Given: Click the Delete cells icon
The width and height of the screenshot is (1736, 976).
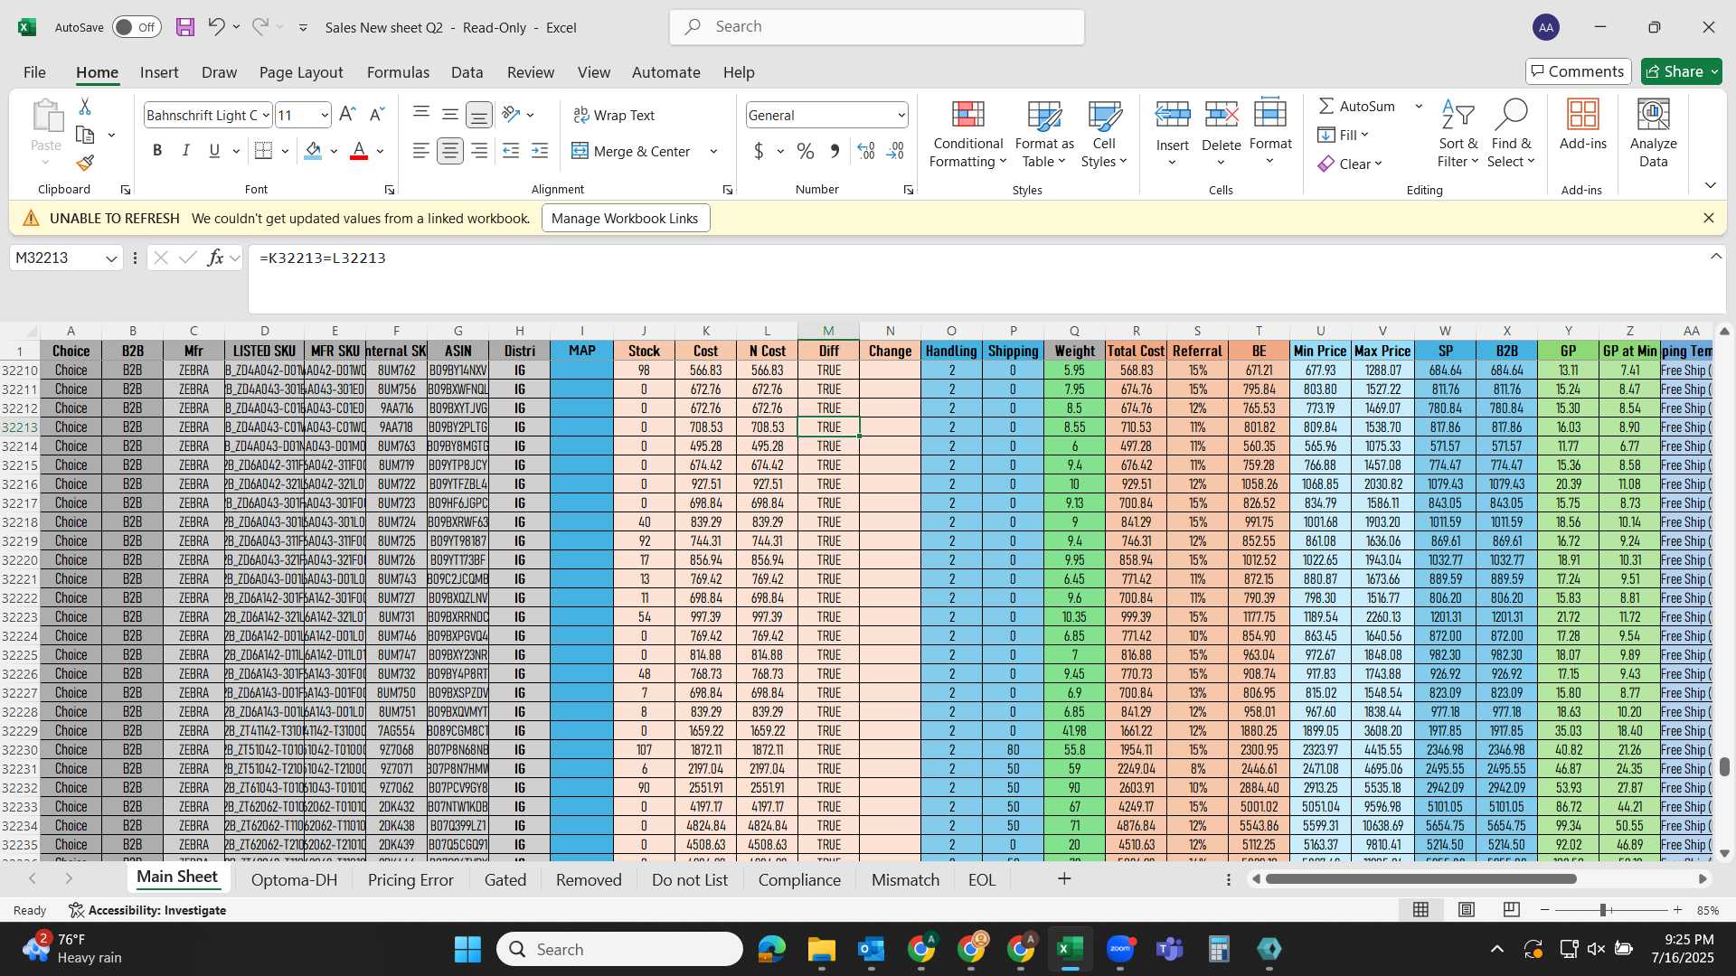Looking at the screenshot, I should 1222,115.
